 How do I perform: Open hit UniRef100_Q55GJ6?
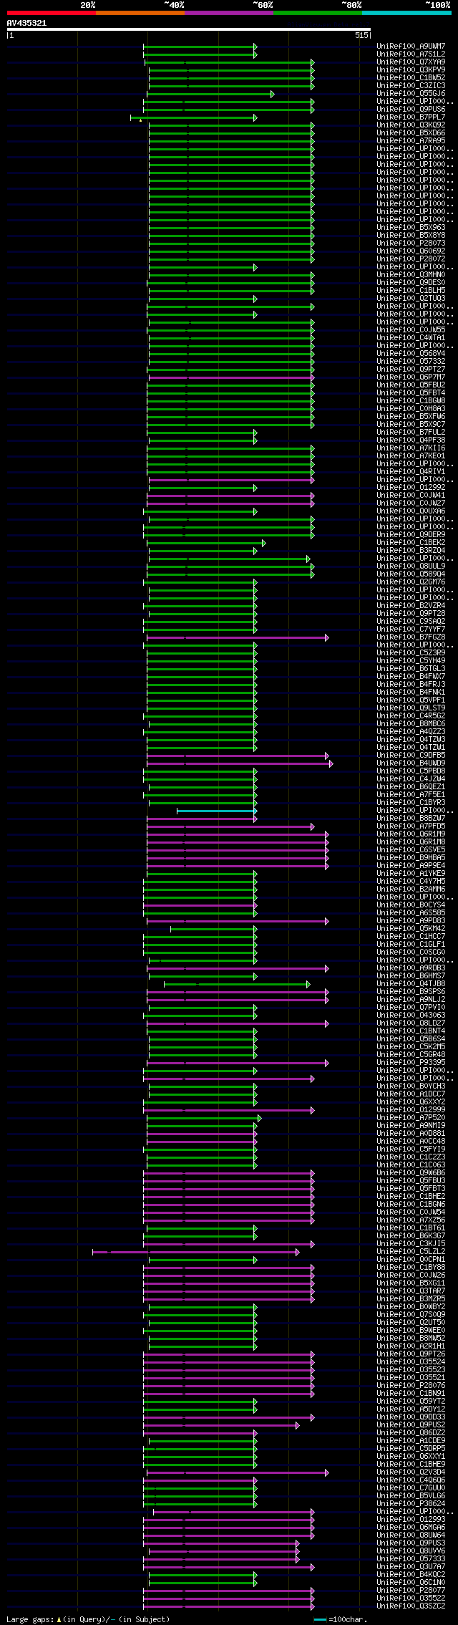point(411,94)
